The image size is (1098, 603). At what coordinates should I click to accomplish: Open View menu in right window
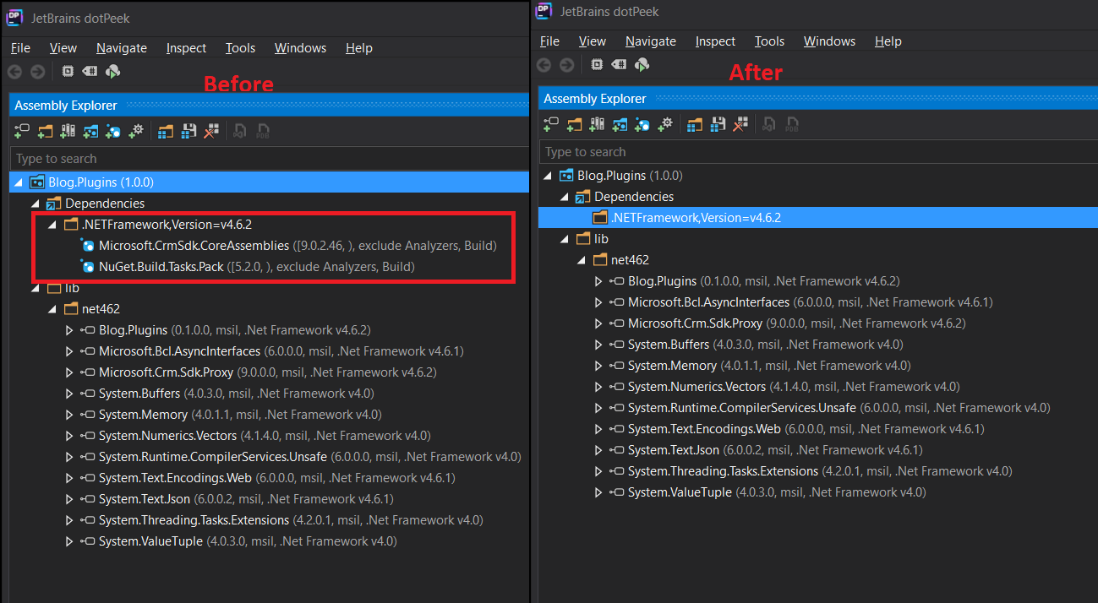(x=592, y=41)
